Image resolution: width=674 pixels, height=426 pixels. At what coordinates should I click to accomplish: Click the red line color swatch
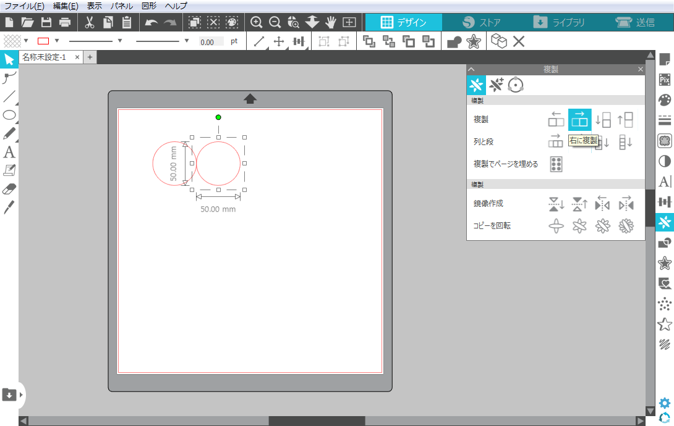click(43, 41)
